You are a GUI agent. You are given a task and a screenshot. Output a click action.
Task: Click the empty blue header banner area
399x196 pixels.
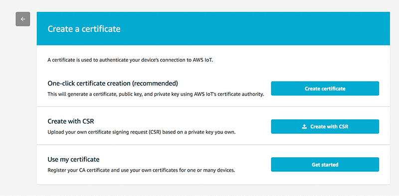(254, 28)
